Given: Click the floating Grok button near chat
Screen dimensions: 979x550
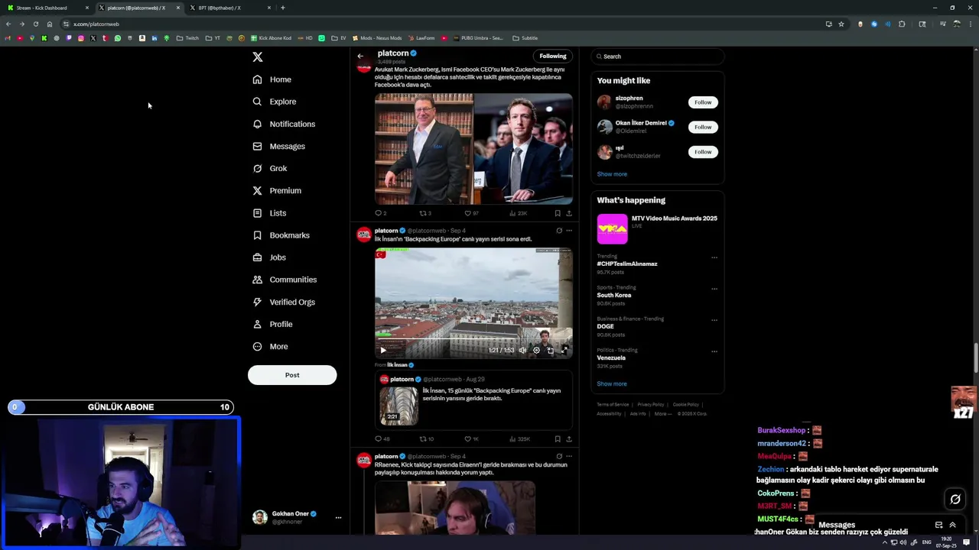Looking at the screenshot, I should [x=955, y=500].
